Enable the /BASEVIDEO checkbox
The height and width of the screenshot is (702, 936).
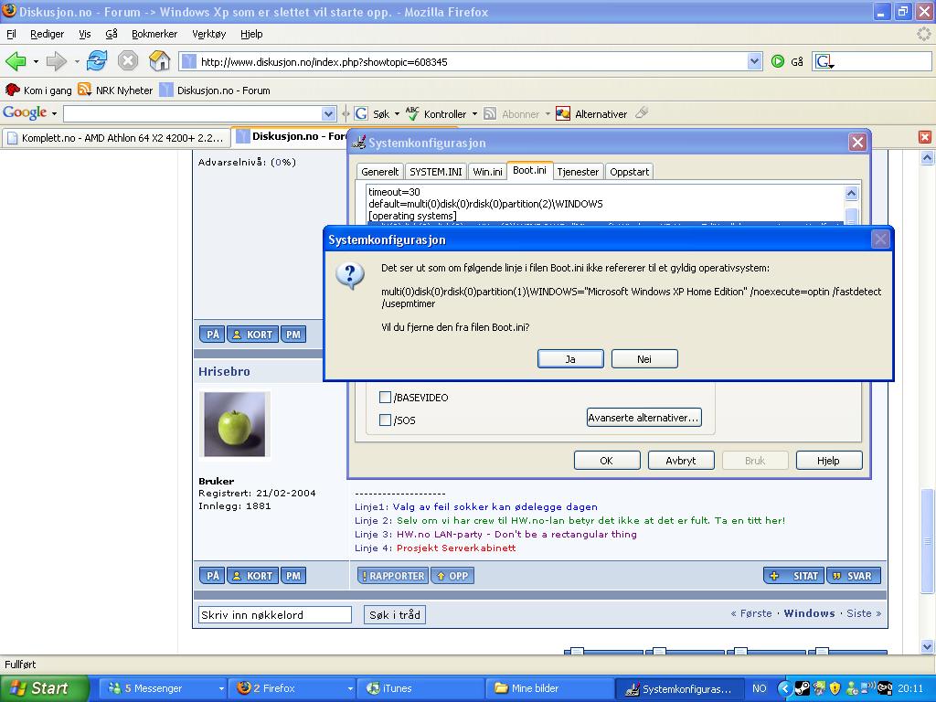pyautogui.click(x=385, y=397)
